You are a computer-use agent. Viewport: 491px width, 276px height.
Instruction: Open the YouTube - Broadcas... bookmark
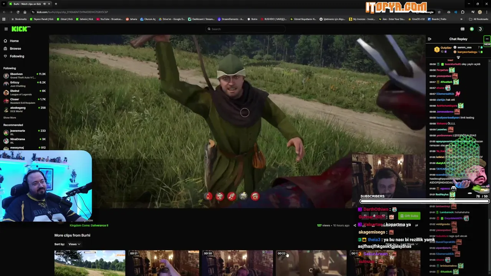[109, 19]
